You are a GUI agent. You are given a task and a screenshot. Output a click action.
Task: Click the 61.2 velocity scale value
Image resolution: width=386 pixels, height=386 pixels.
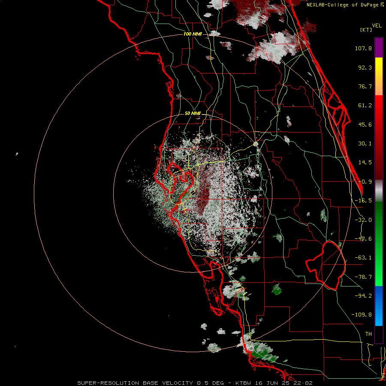point(365,106)
